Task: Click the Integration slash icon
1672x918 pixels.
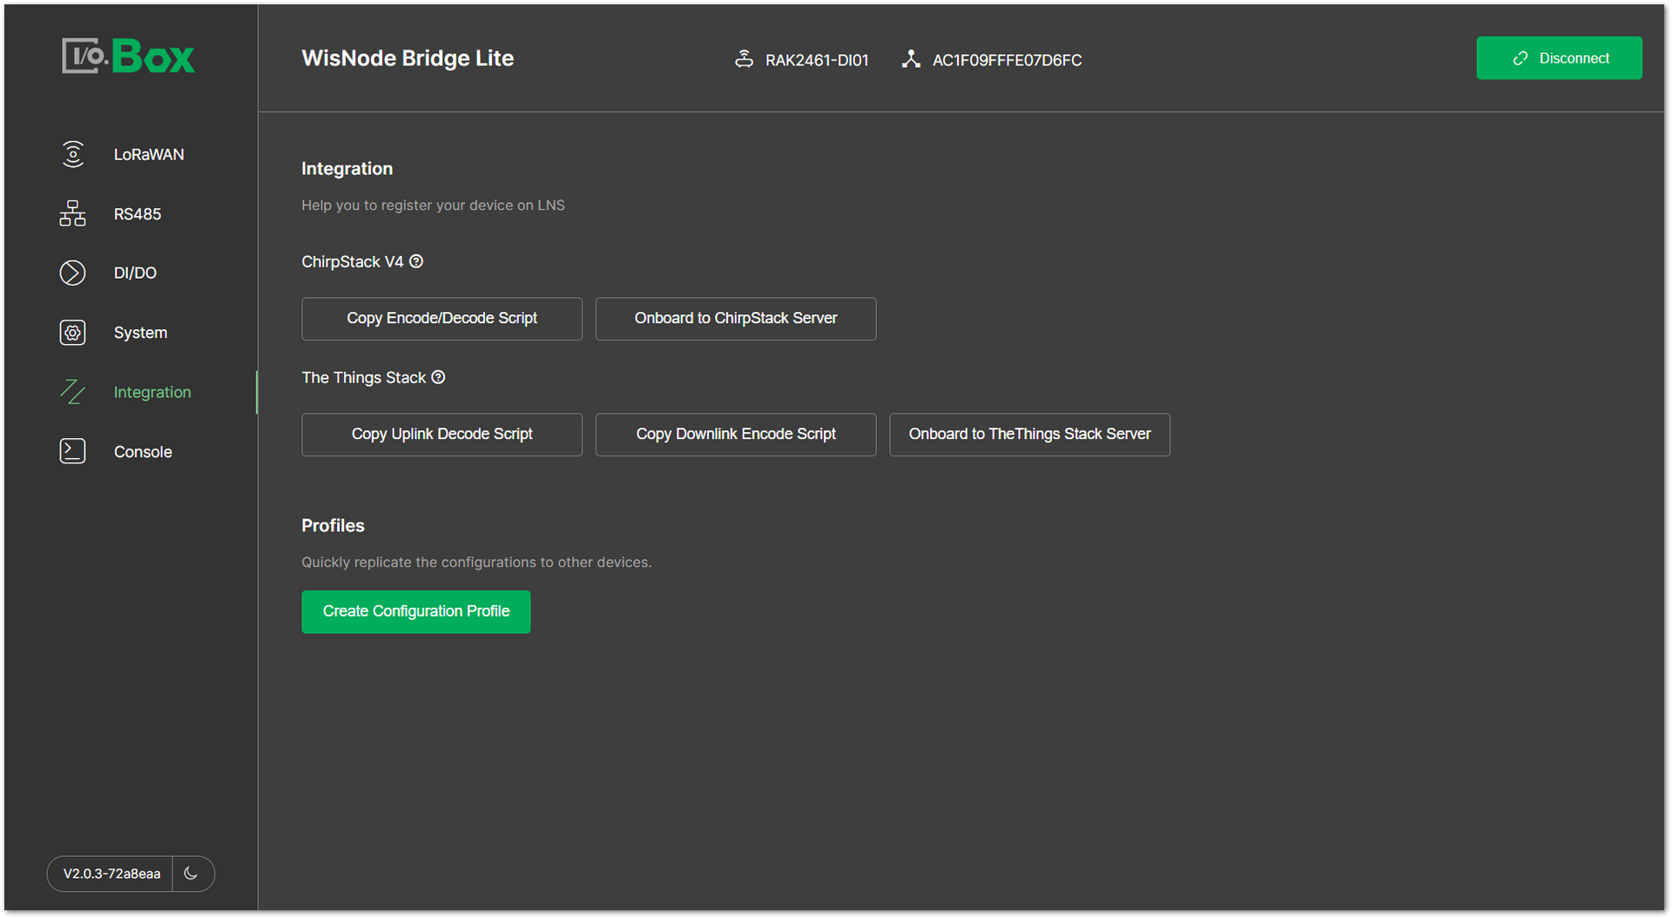Action: (72, 392)
